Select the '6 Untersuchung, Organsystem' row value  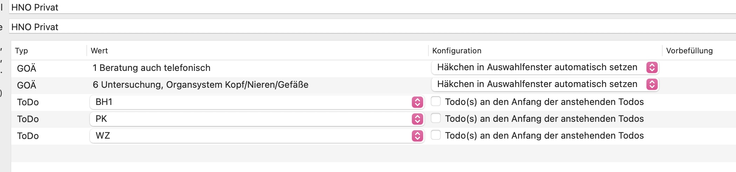201,85
